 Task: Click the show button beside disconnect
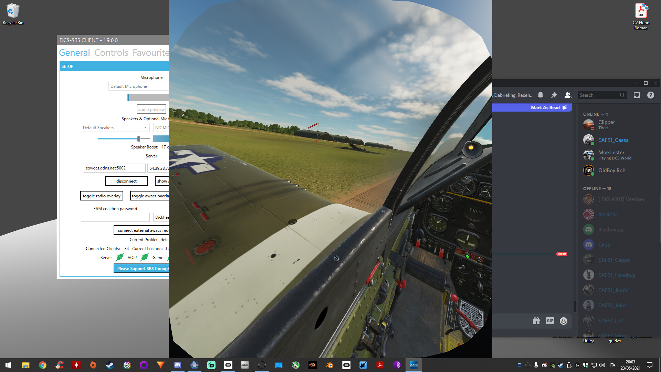pyautogui.click(x=162, y=181)
